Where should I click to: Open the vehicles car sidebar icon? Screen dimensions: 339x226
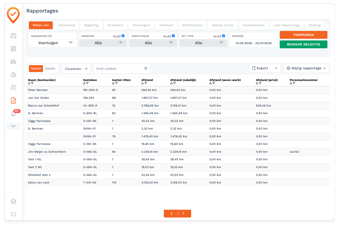click(13, 61)
